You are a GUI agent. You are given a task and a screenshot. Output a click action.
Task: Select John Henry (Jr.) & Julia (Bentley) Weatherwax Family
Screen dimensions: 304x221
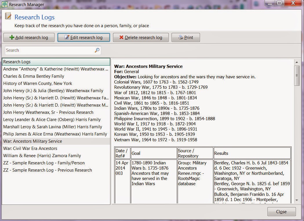pos(56,91)
